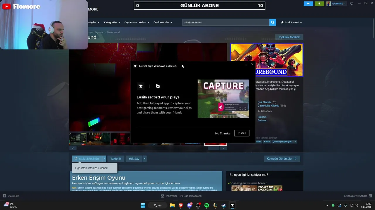Click the Oyun Ekle plus icon
The height and width of the screenshot is (210, 375).
click(x=4, y=196)
